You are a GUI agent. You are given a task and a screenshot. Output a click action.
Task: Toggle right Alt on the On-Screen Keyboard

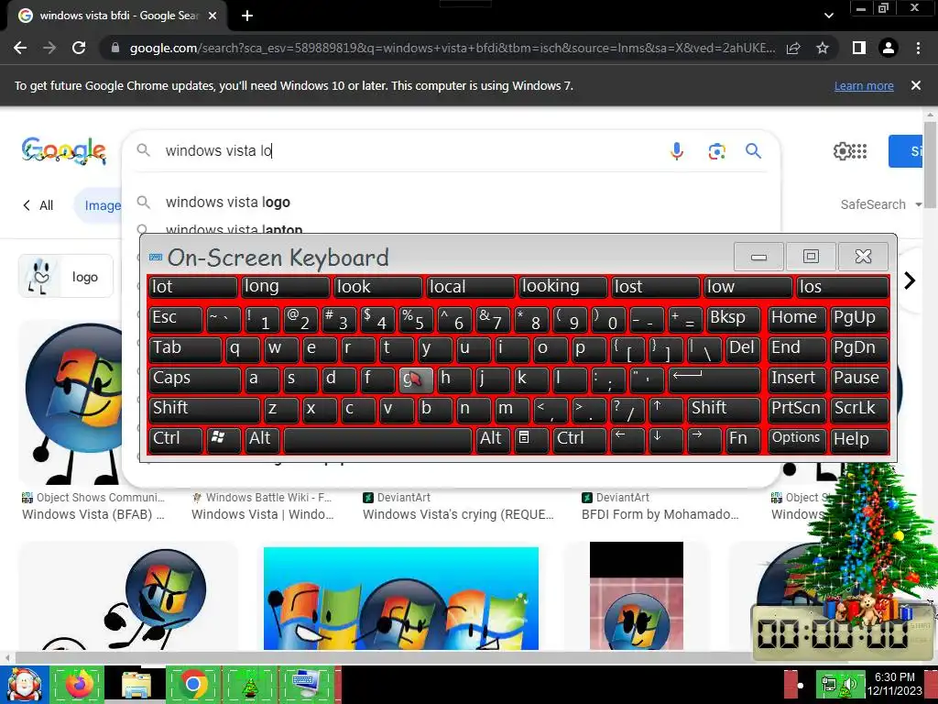coord(492,439)
